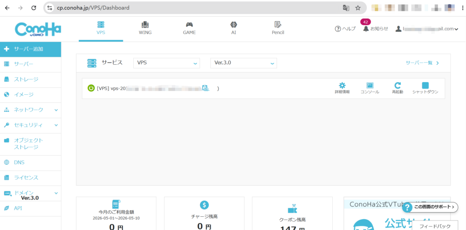Click the ストレージ drive icon
This screenshot has width=466, height=230.
[6, 79]
